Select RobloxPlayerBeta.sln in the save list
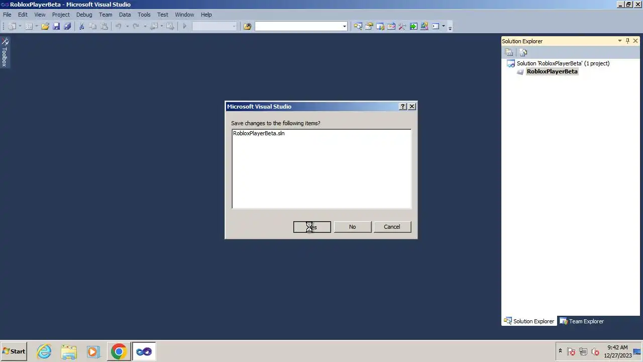The image size is (643, 362). 259,133
